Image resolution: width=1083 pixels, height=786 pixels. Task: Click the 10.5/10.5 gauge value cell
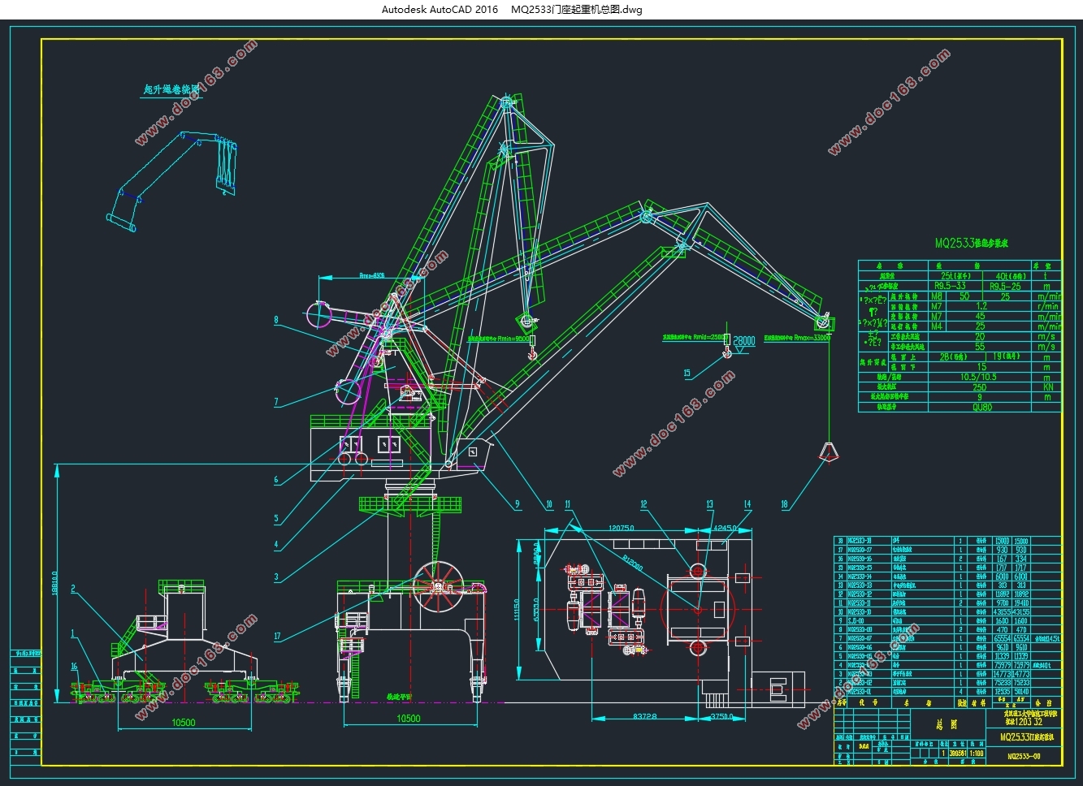tap(979, 377)
